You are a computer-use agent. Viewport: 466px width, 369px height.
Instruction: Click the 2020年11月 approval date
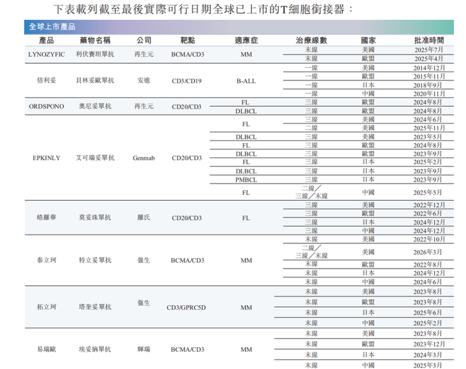tap(429, 94)
